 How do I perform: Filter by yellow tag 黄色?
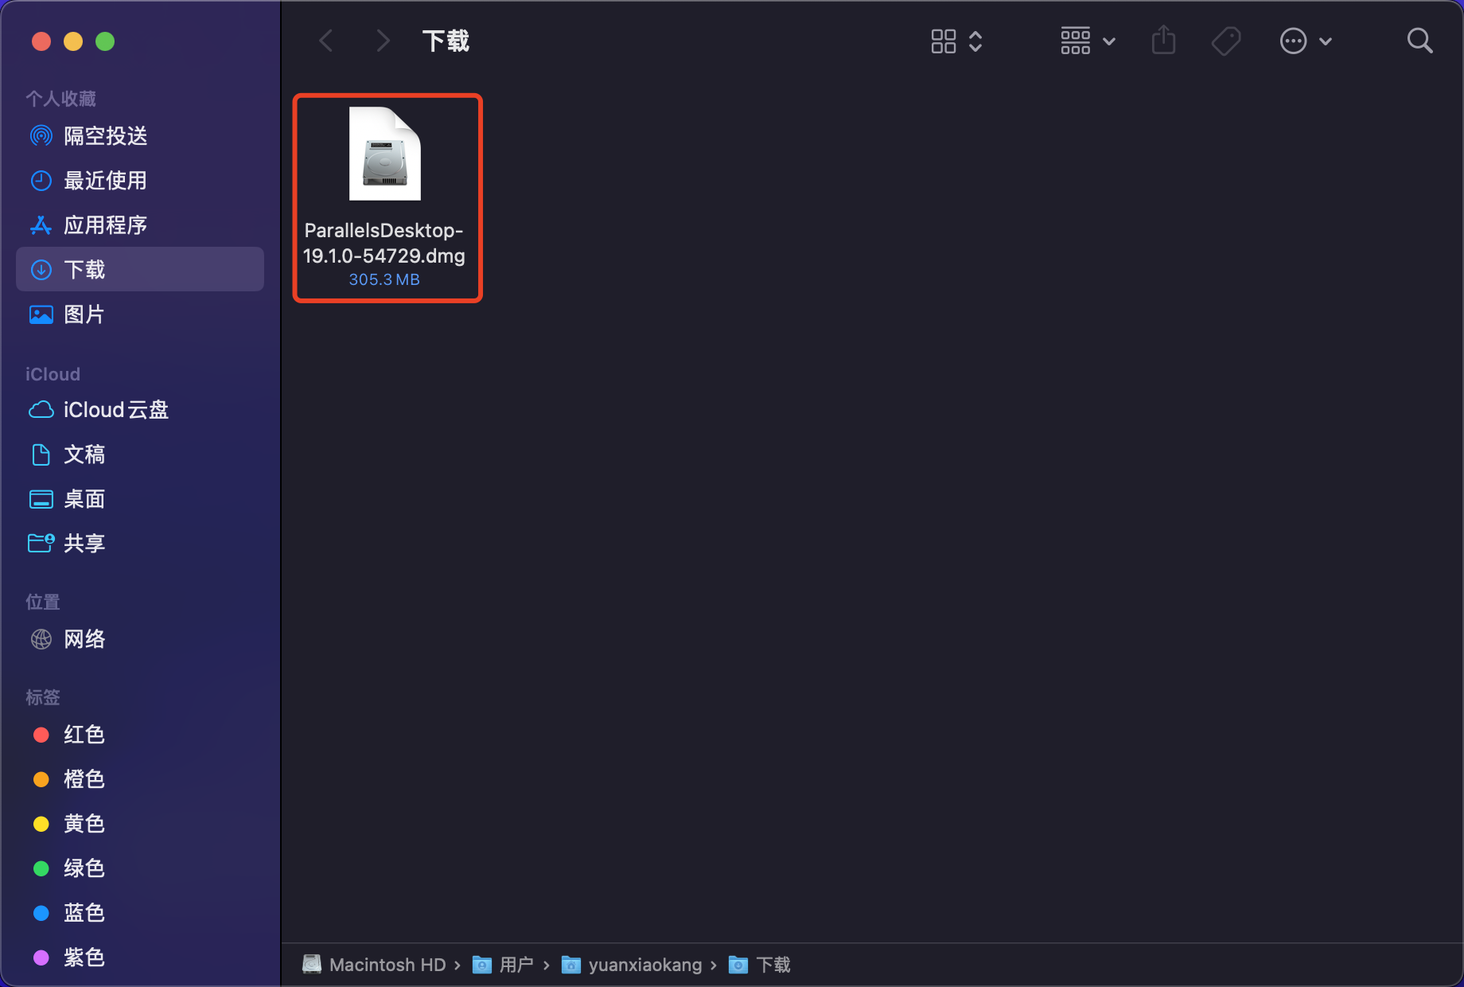coord(140,824)
